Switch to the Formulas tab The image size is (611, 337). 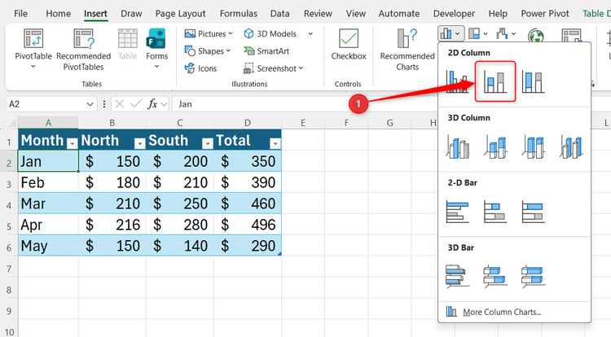(x=239, y=14)
